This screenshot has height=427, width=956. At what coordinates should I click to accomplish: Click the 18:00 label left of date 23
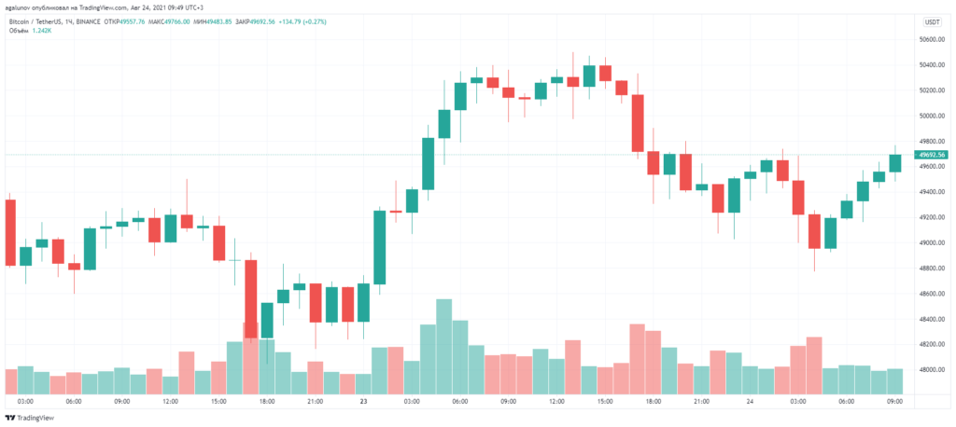coord(266,401)
